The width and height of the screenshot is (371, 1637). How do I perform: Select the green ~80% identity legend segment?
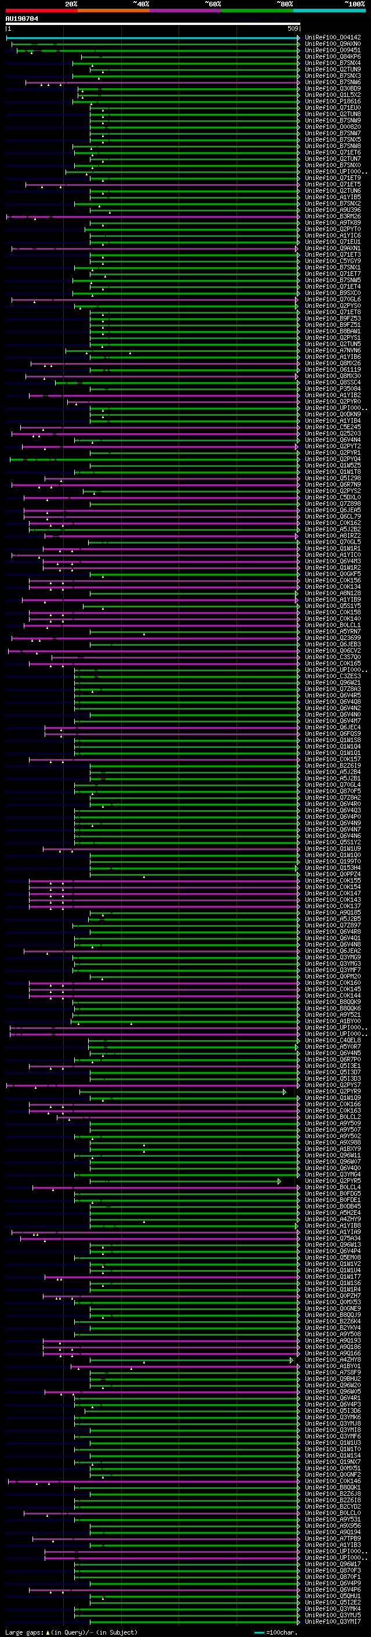257,11
